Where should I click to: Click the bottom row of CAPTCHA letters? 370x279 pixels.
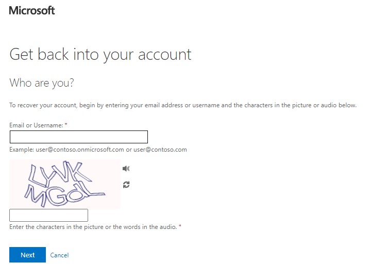pos(62,194)
